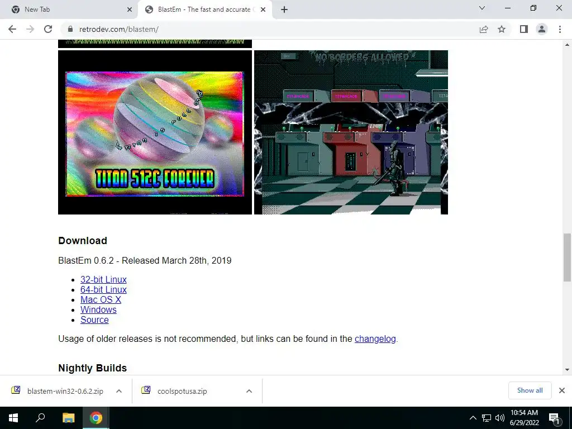Open the 64-bit Linux download link

pyautogui.click(x=103, y=290)
